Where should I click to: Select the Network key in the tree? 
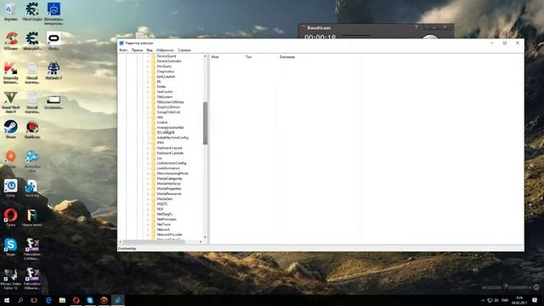(163, 229)
